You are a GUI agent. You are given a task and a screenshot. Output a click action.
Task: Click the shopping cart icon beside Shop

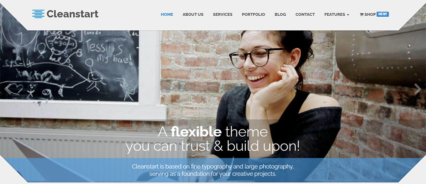coord(361,14)
